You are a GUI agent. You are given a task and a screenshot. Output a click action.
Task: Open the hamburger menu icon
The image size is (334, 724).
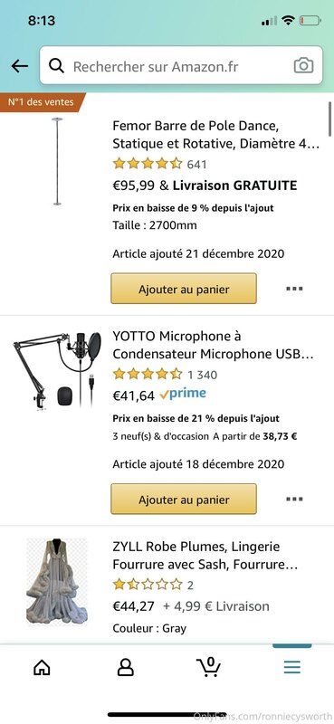click(x=292, y=667)
